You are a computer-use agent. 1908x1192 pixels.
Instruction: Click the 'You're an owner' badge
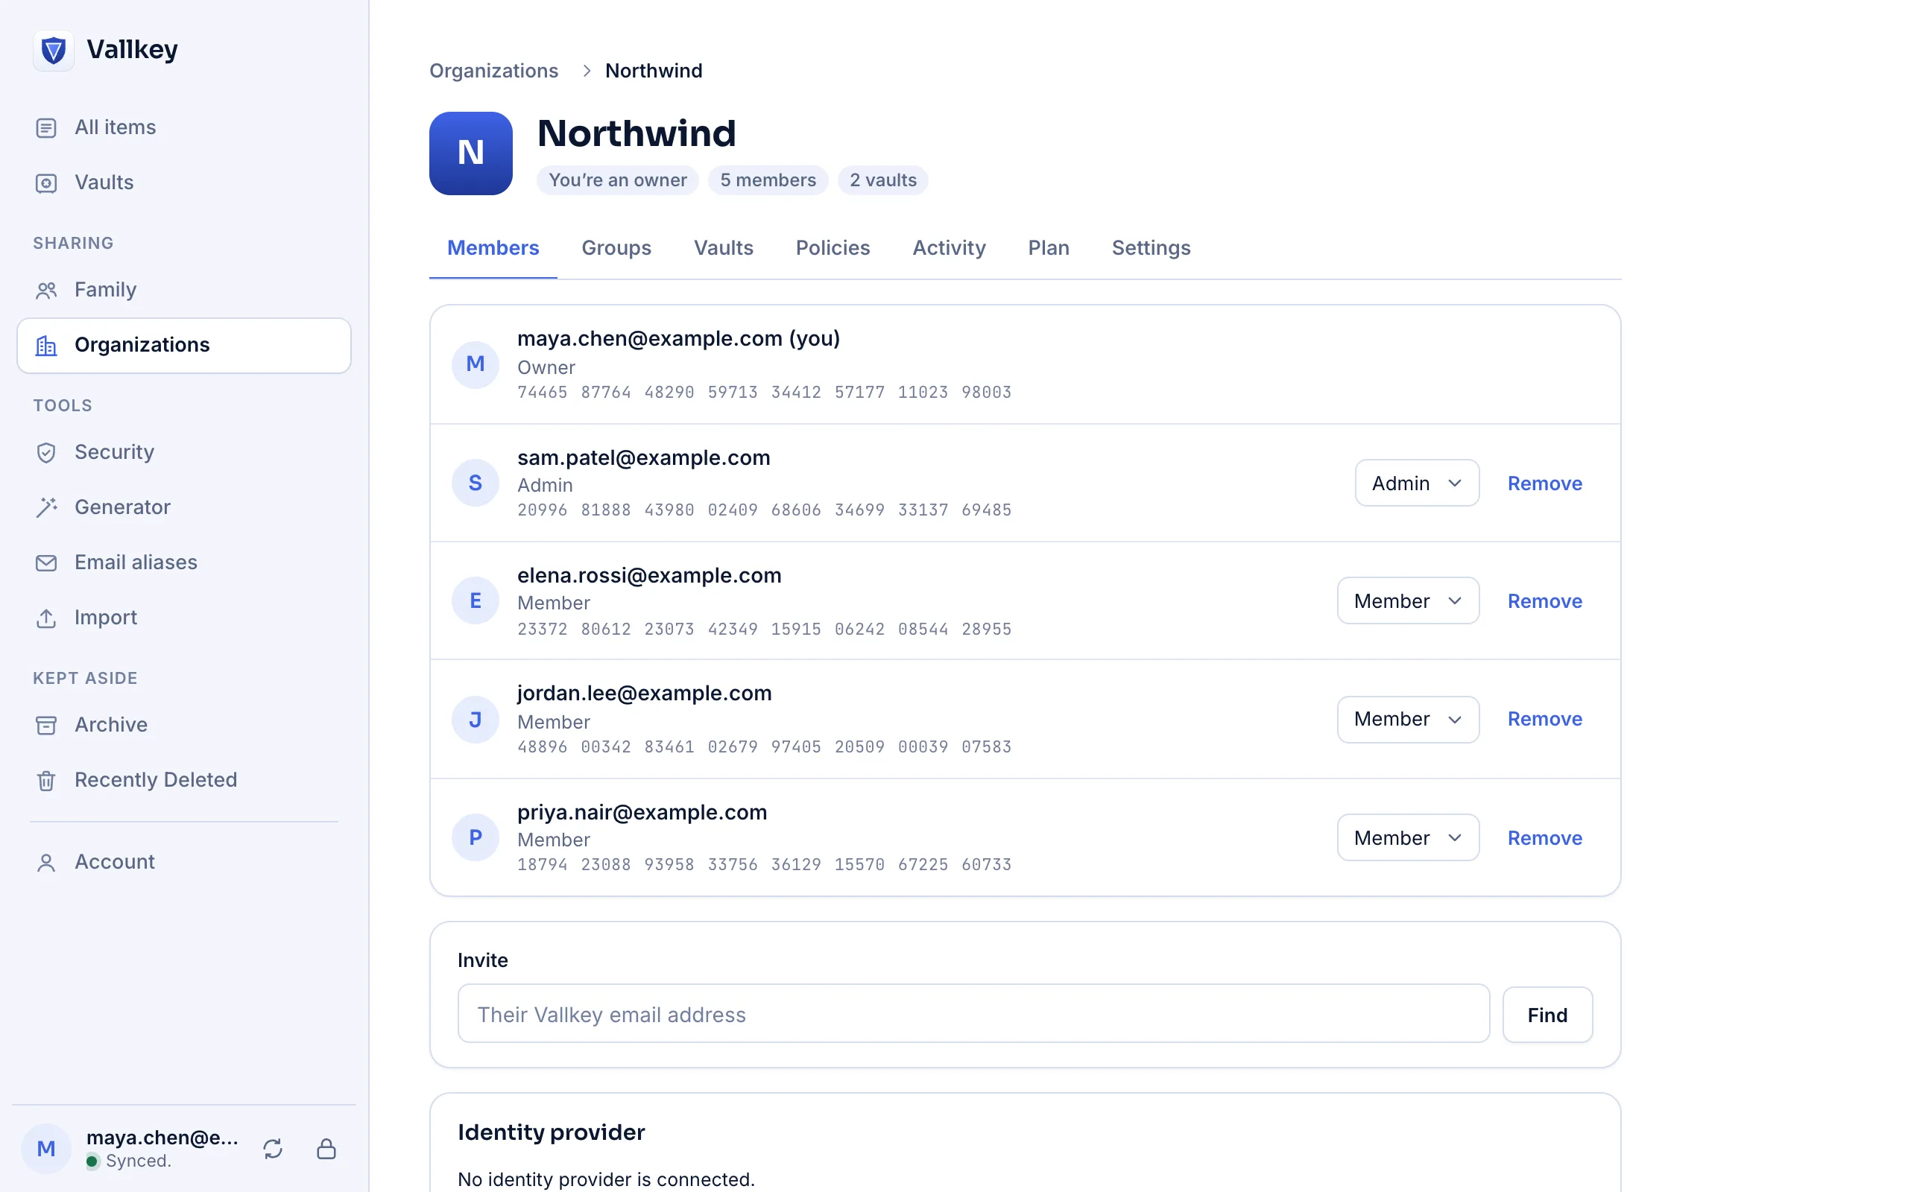(617, 180)
